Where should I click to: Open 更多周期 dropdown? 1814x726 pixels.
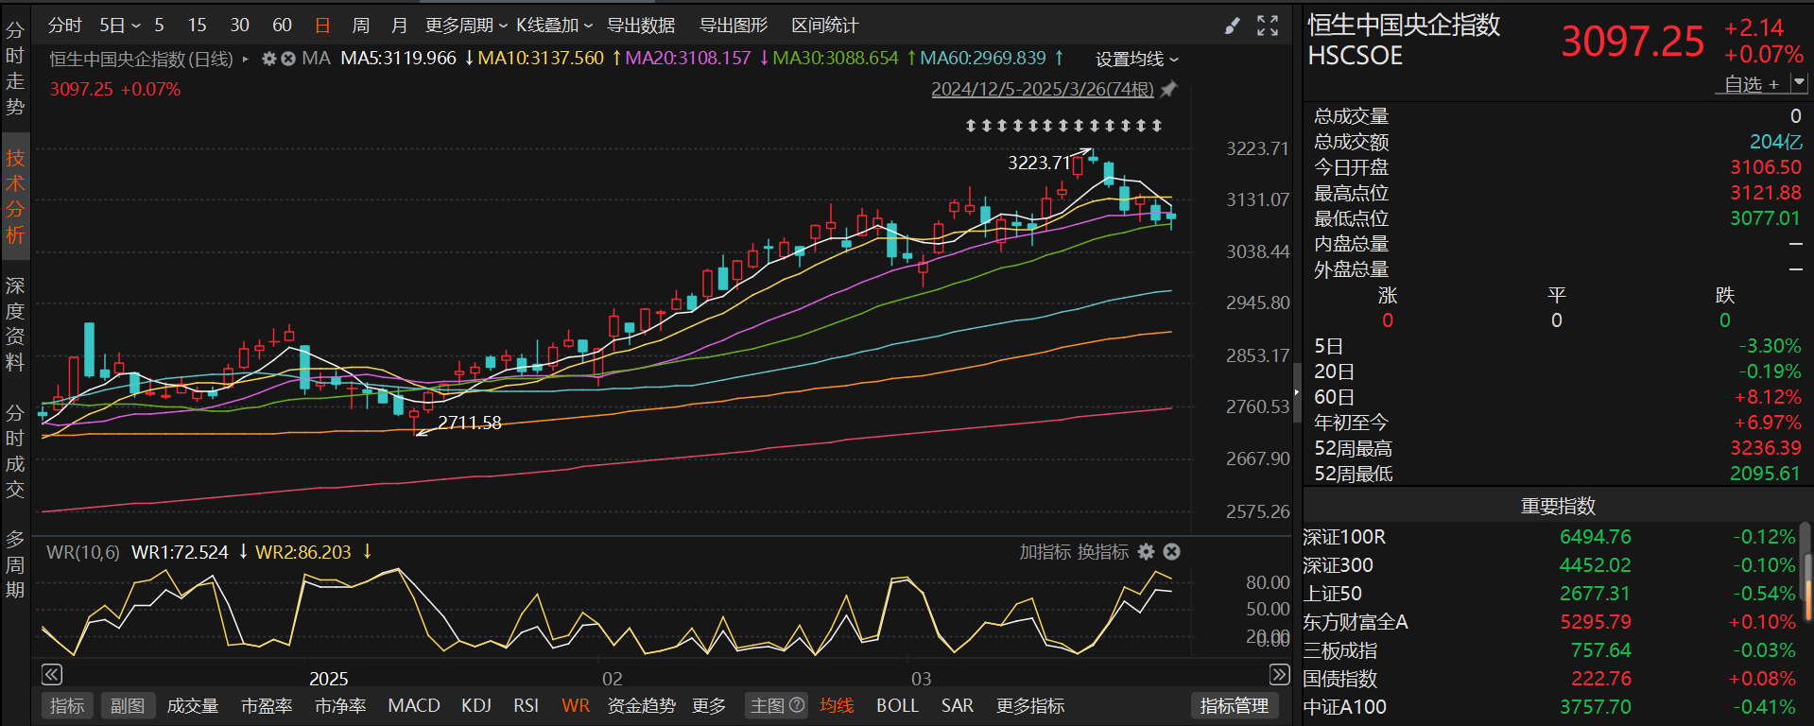click(x=466, y=26)
